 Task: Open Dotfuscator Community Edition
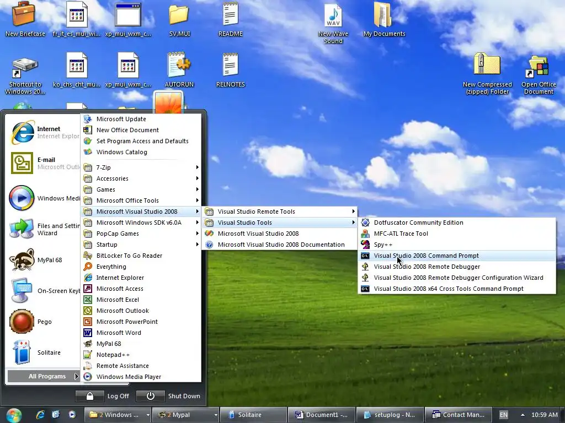pyautogui.click(x=457, y=223)
